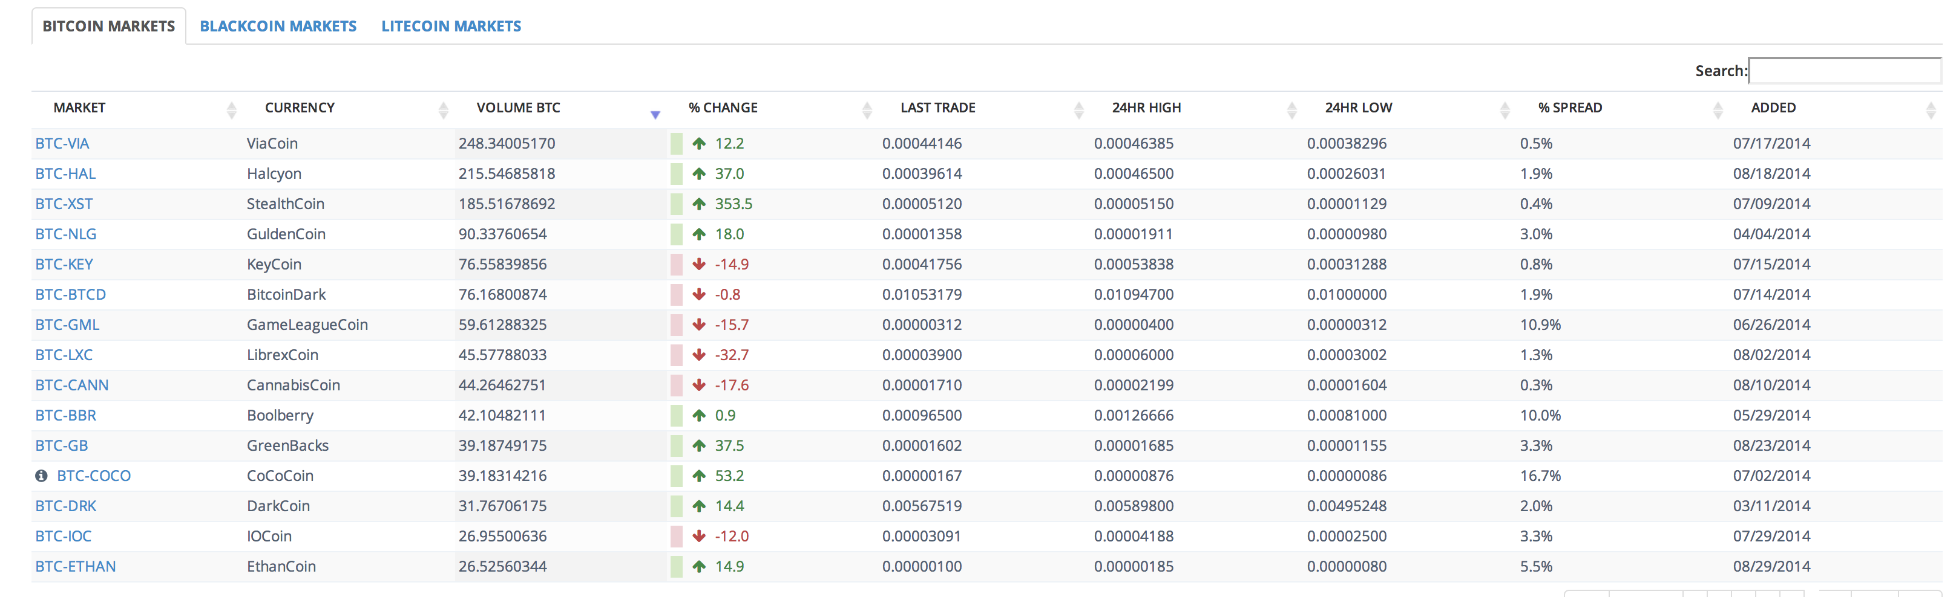Image resolution: width=1956 pixels, height=597 pixels.
Task: Select DarkCoin added date 03/11/2014
Action: pos(1771,506)
